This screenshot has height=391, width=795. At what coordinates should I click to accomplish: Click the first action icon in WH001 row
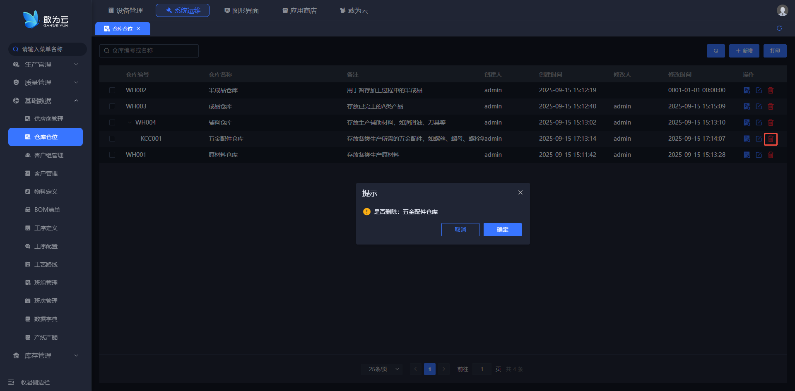click(747, 155)
